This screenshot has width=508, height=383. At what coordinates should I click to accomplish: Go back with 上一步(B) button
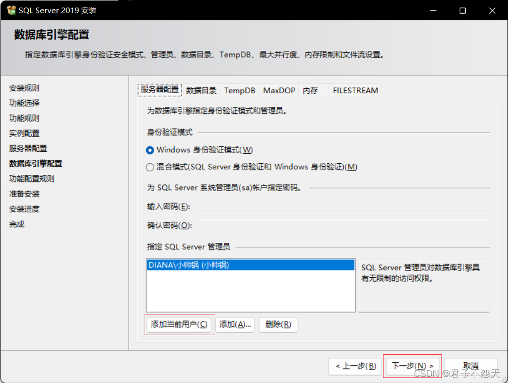[355, 366]
